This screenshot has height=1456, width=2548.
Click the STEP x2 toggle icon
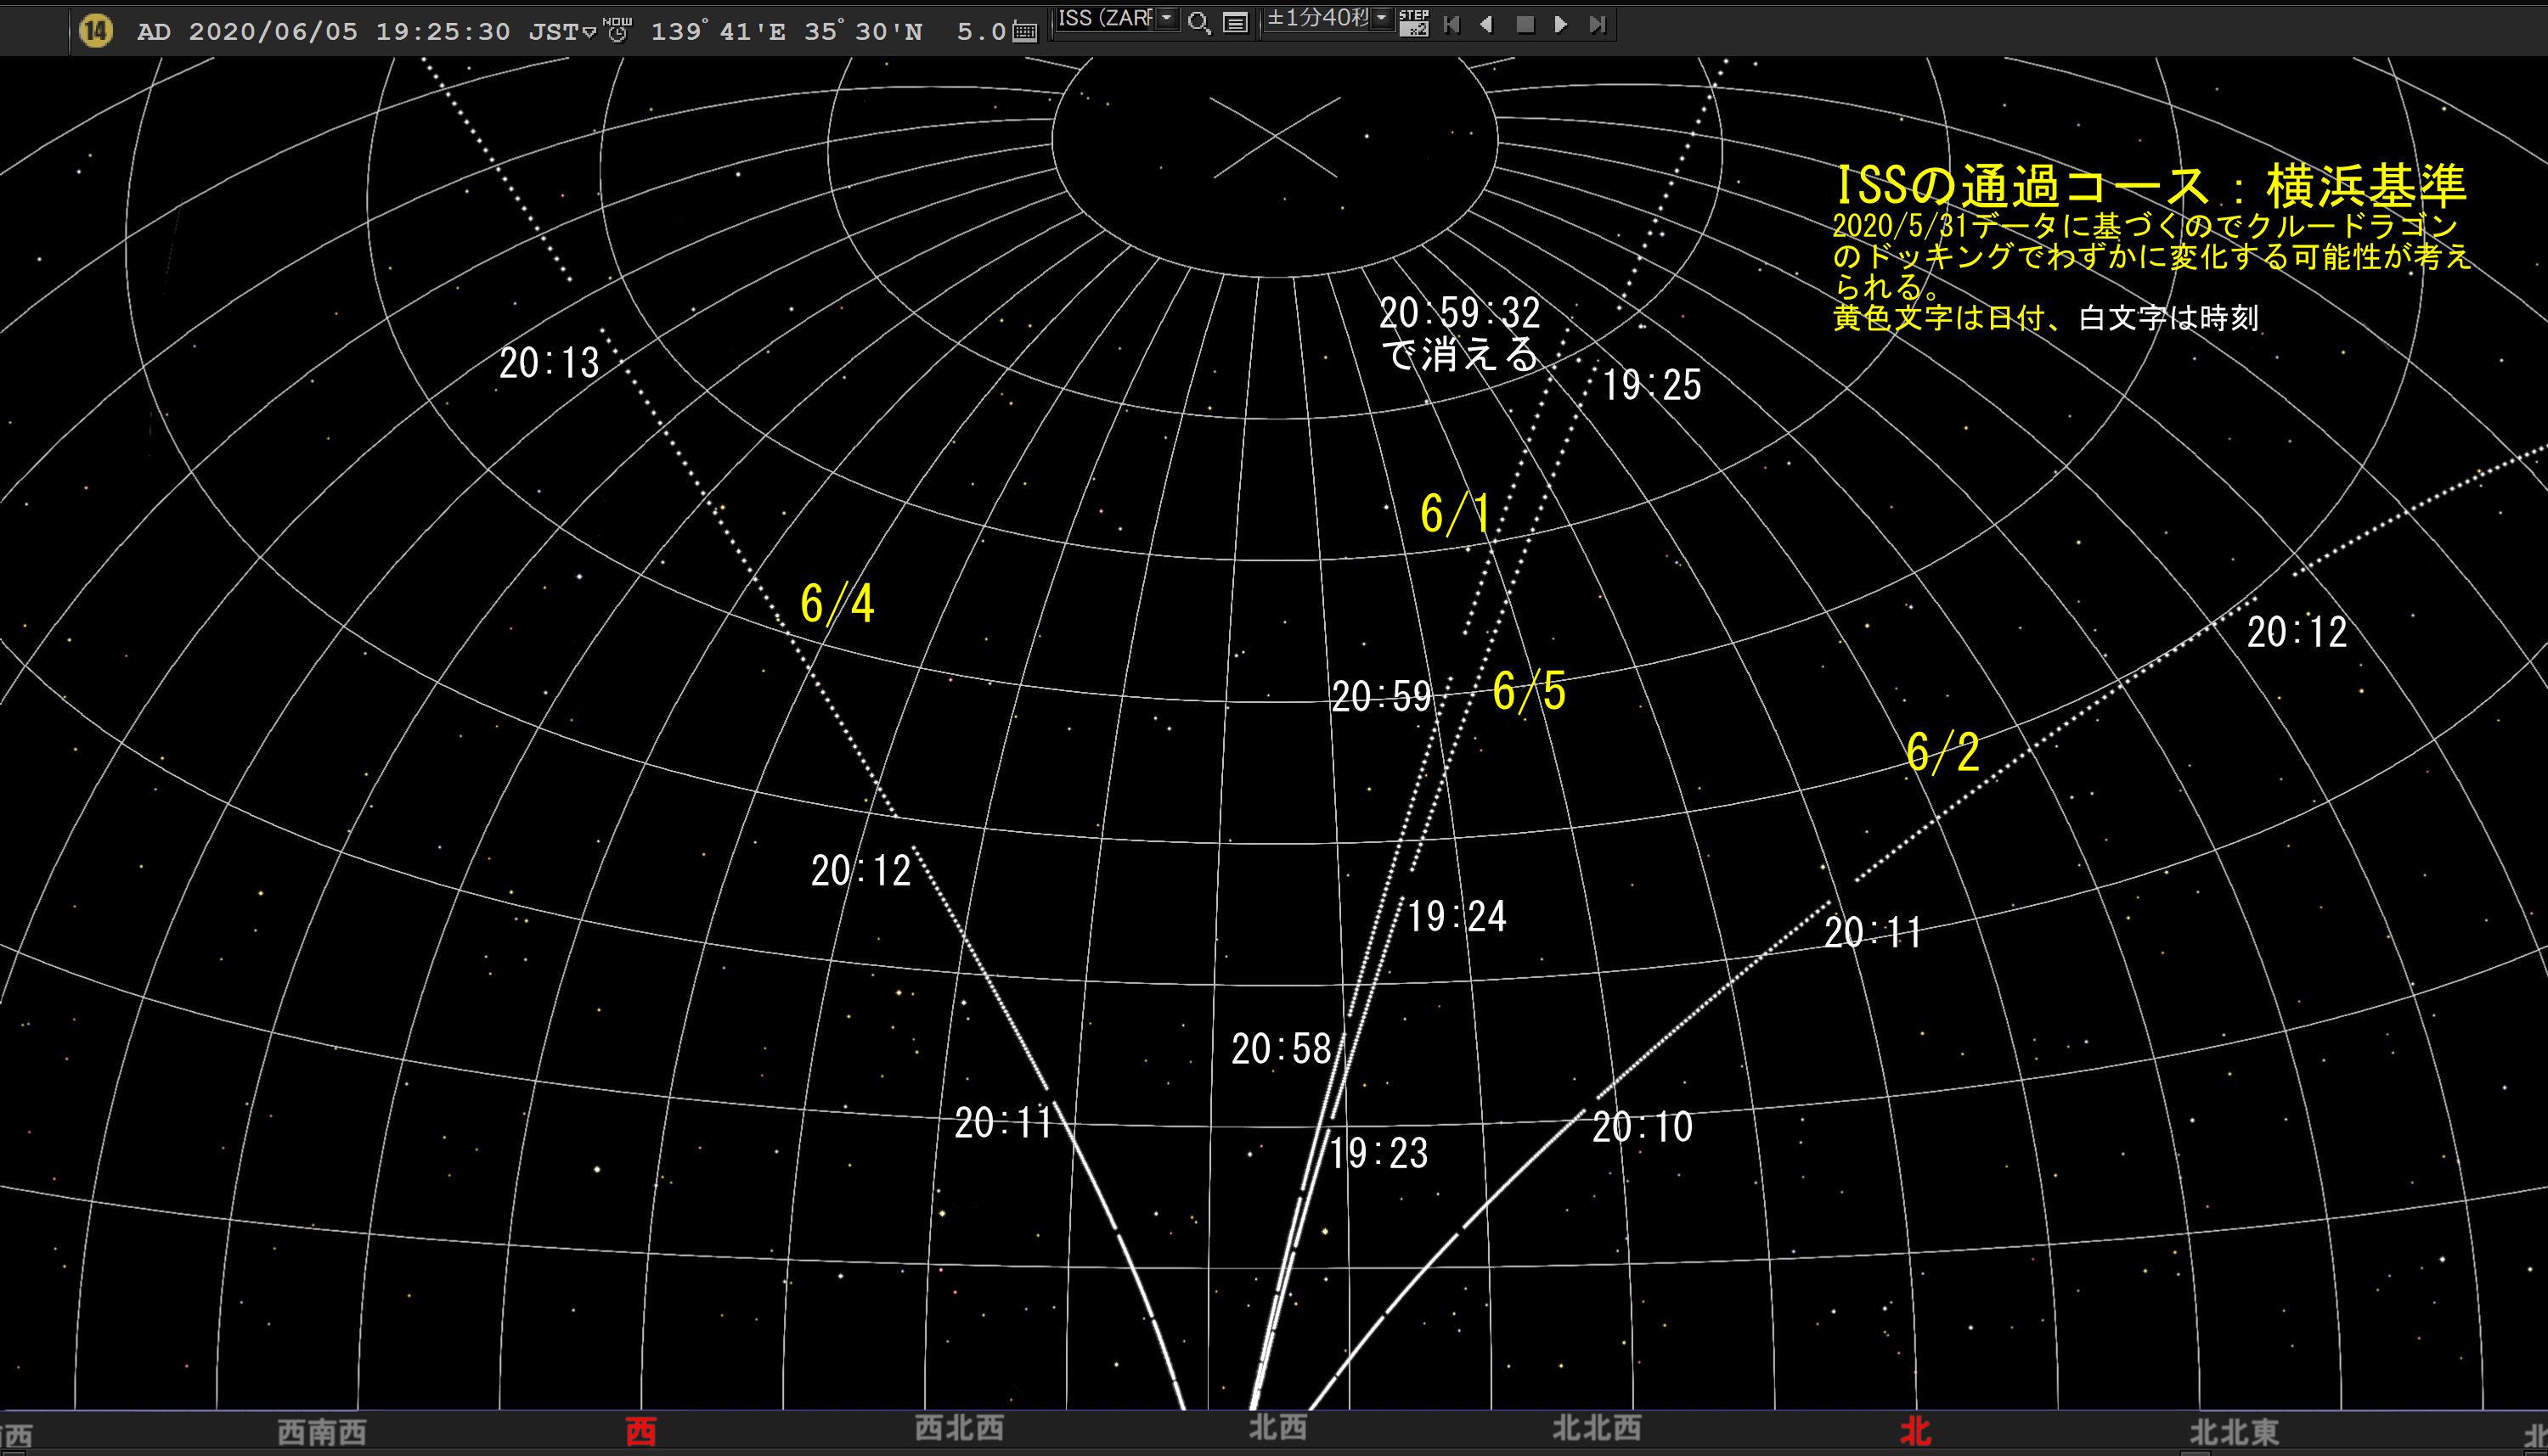click(1413, 23)
